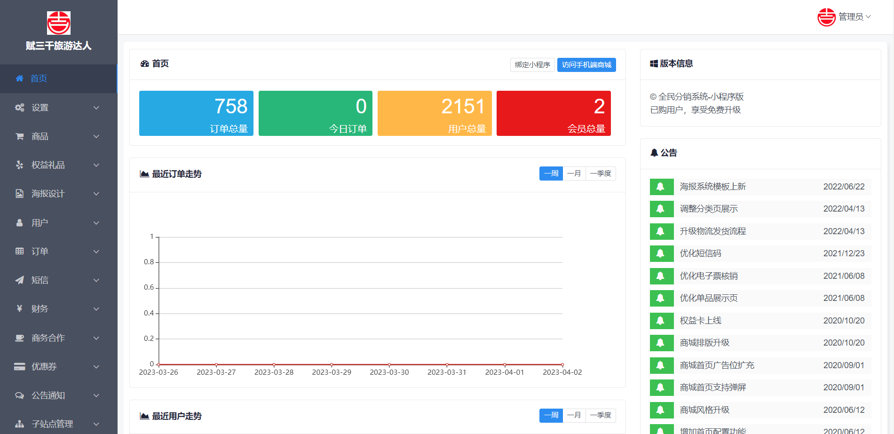Screen dimensions: 894x434
Task: Click the chart icon beside 最近用户走势
Action: [x=144, y=416]
